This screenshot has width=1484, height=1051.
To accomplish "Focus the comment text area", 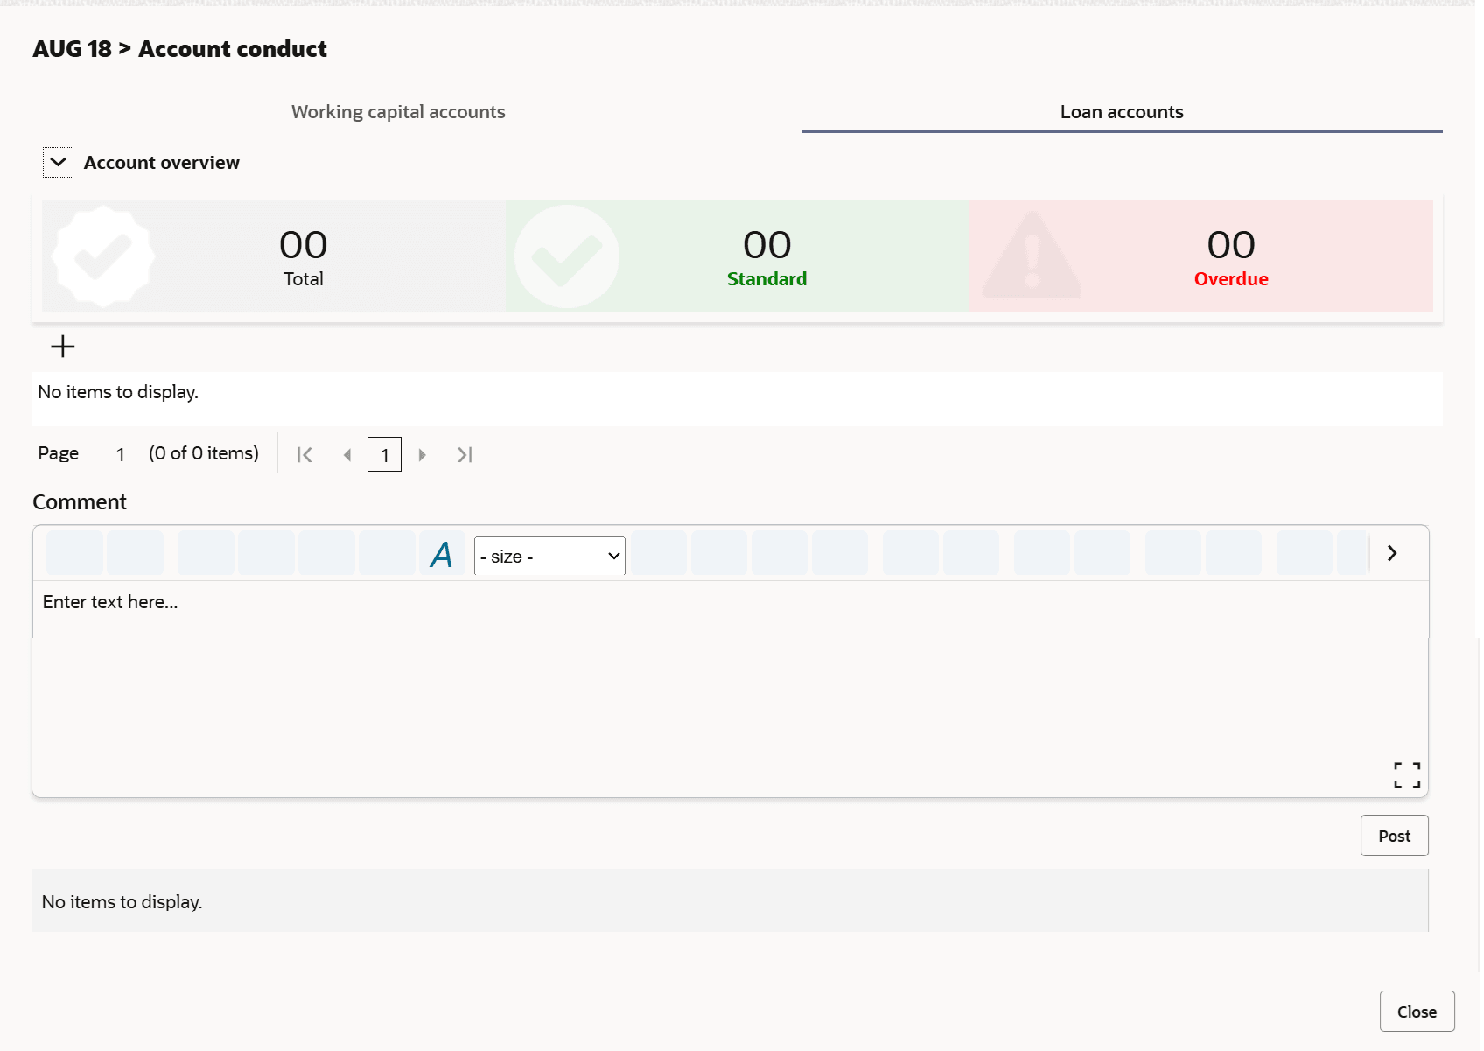I will click(x=731, y=689).
